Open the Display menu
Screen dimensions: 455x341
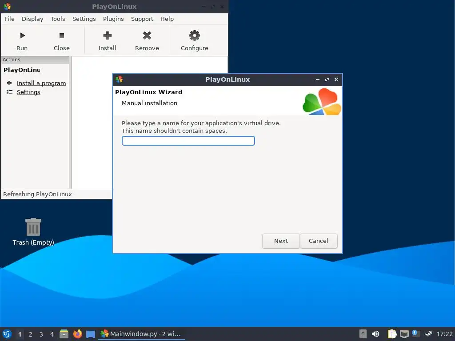coord(32,19)
